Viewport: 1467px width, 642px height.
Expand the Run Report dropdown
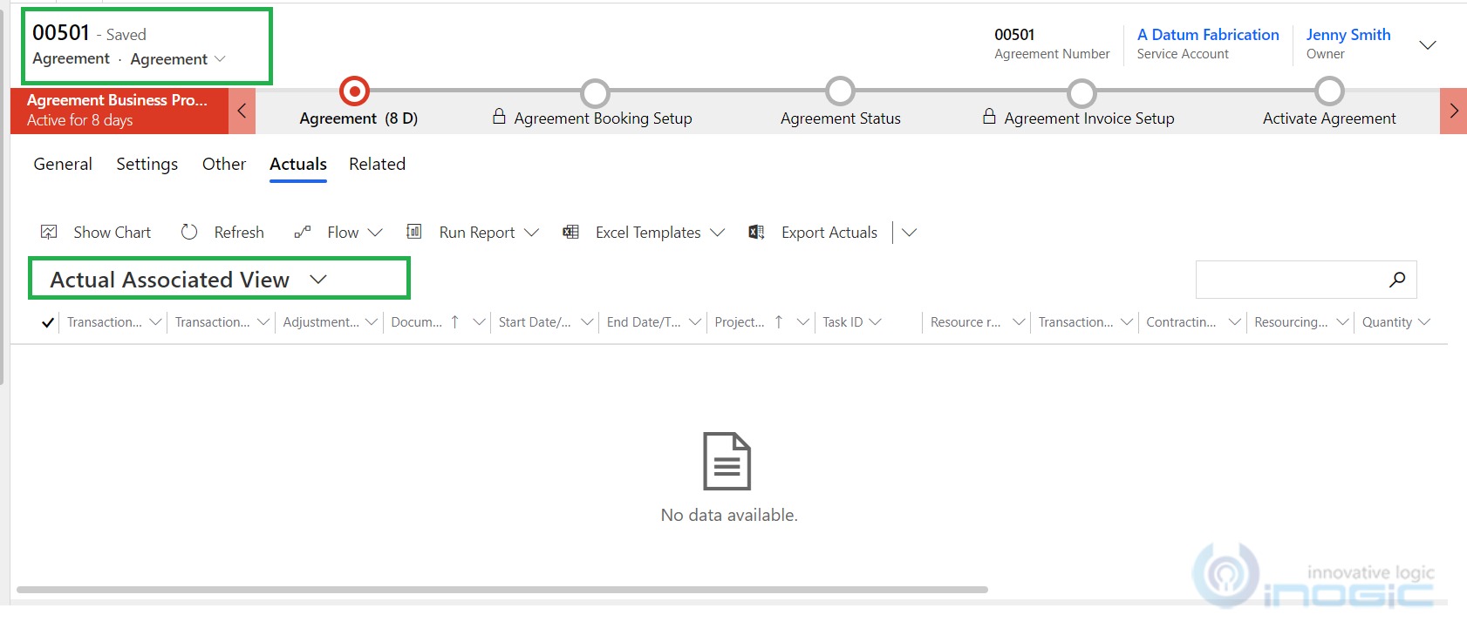coord(531,233)
